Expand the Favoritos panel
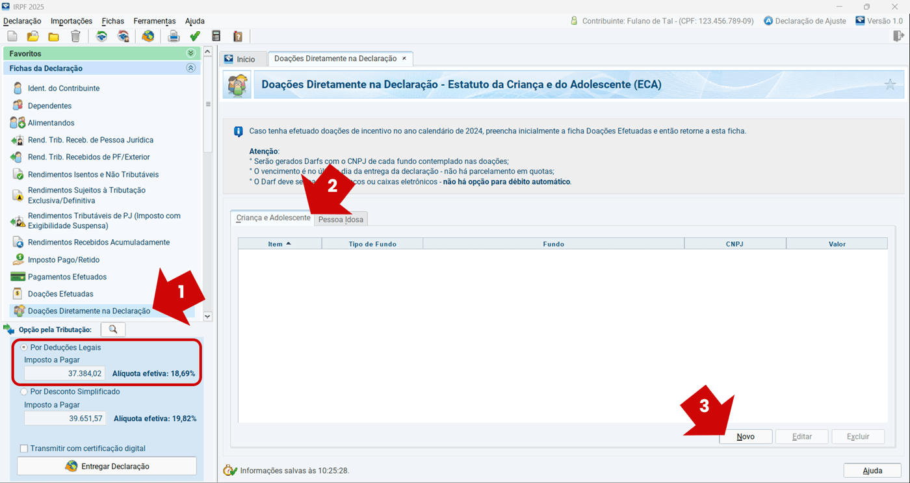This screenshot has width=910, height=483. click(x=190, y=53)
